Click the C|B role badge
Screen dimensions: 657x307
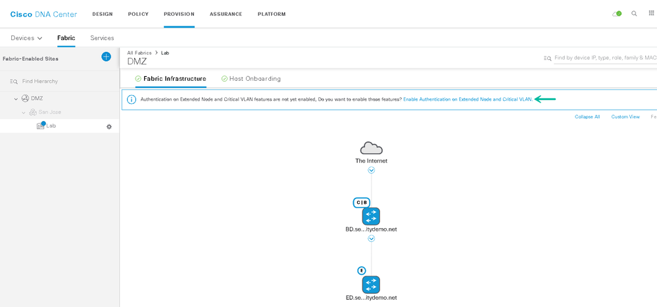pos(362,202)
